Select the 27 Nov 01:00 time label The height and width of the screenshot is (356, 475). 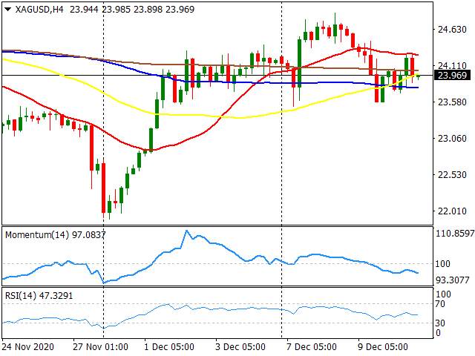pyautogui.click(x=101, y=346)
